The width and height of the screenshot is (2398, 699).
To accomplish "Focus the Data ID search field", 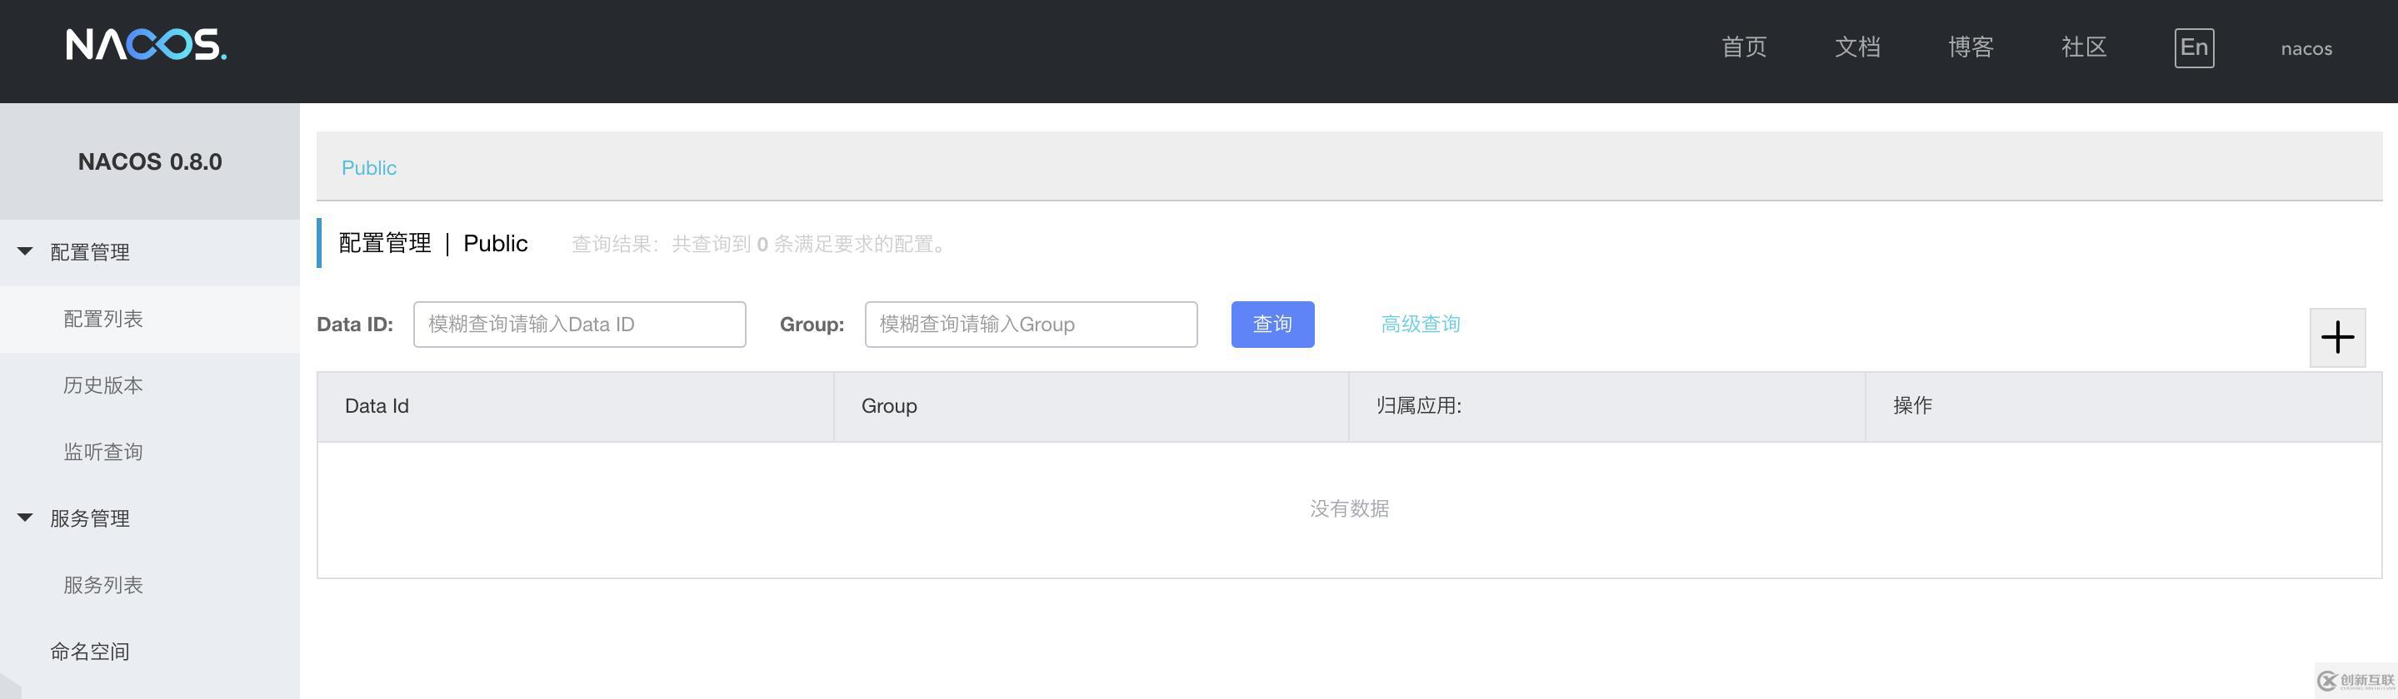I will click(x=579, y=325).
